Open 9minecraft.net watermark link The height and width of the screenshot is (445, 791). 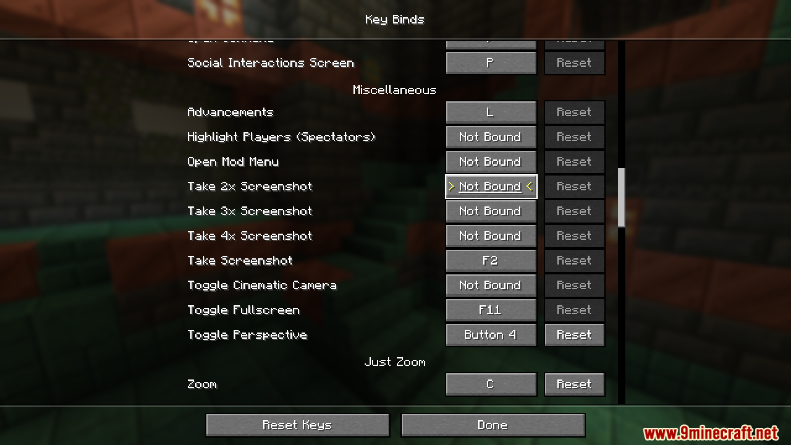click(x=711, y=433)
